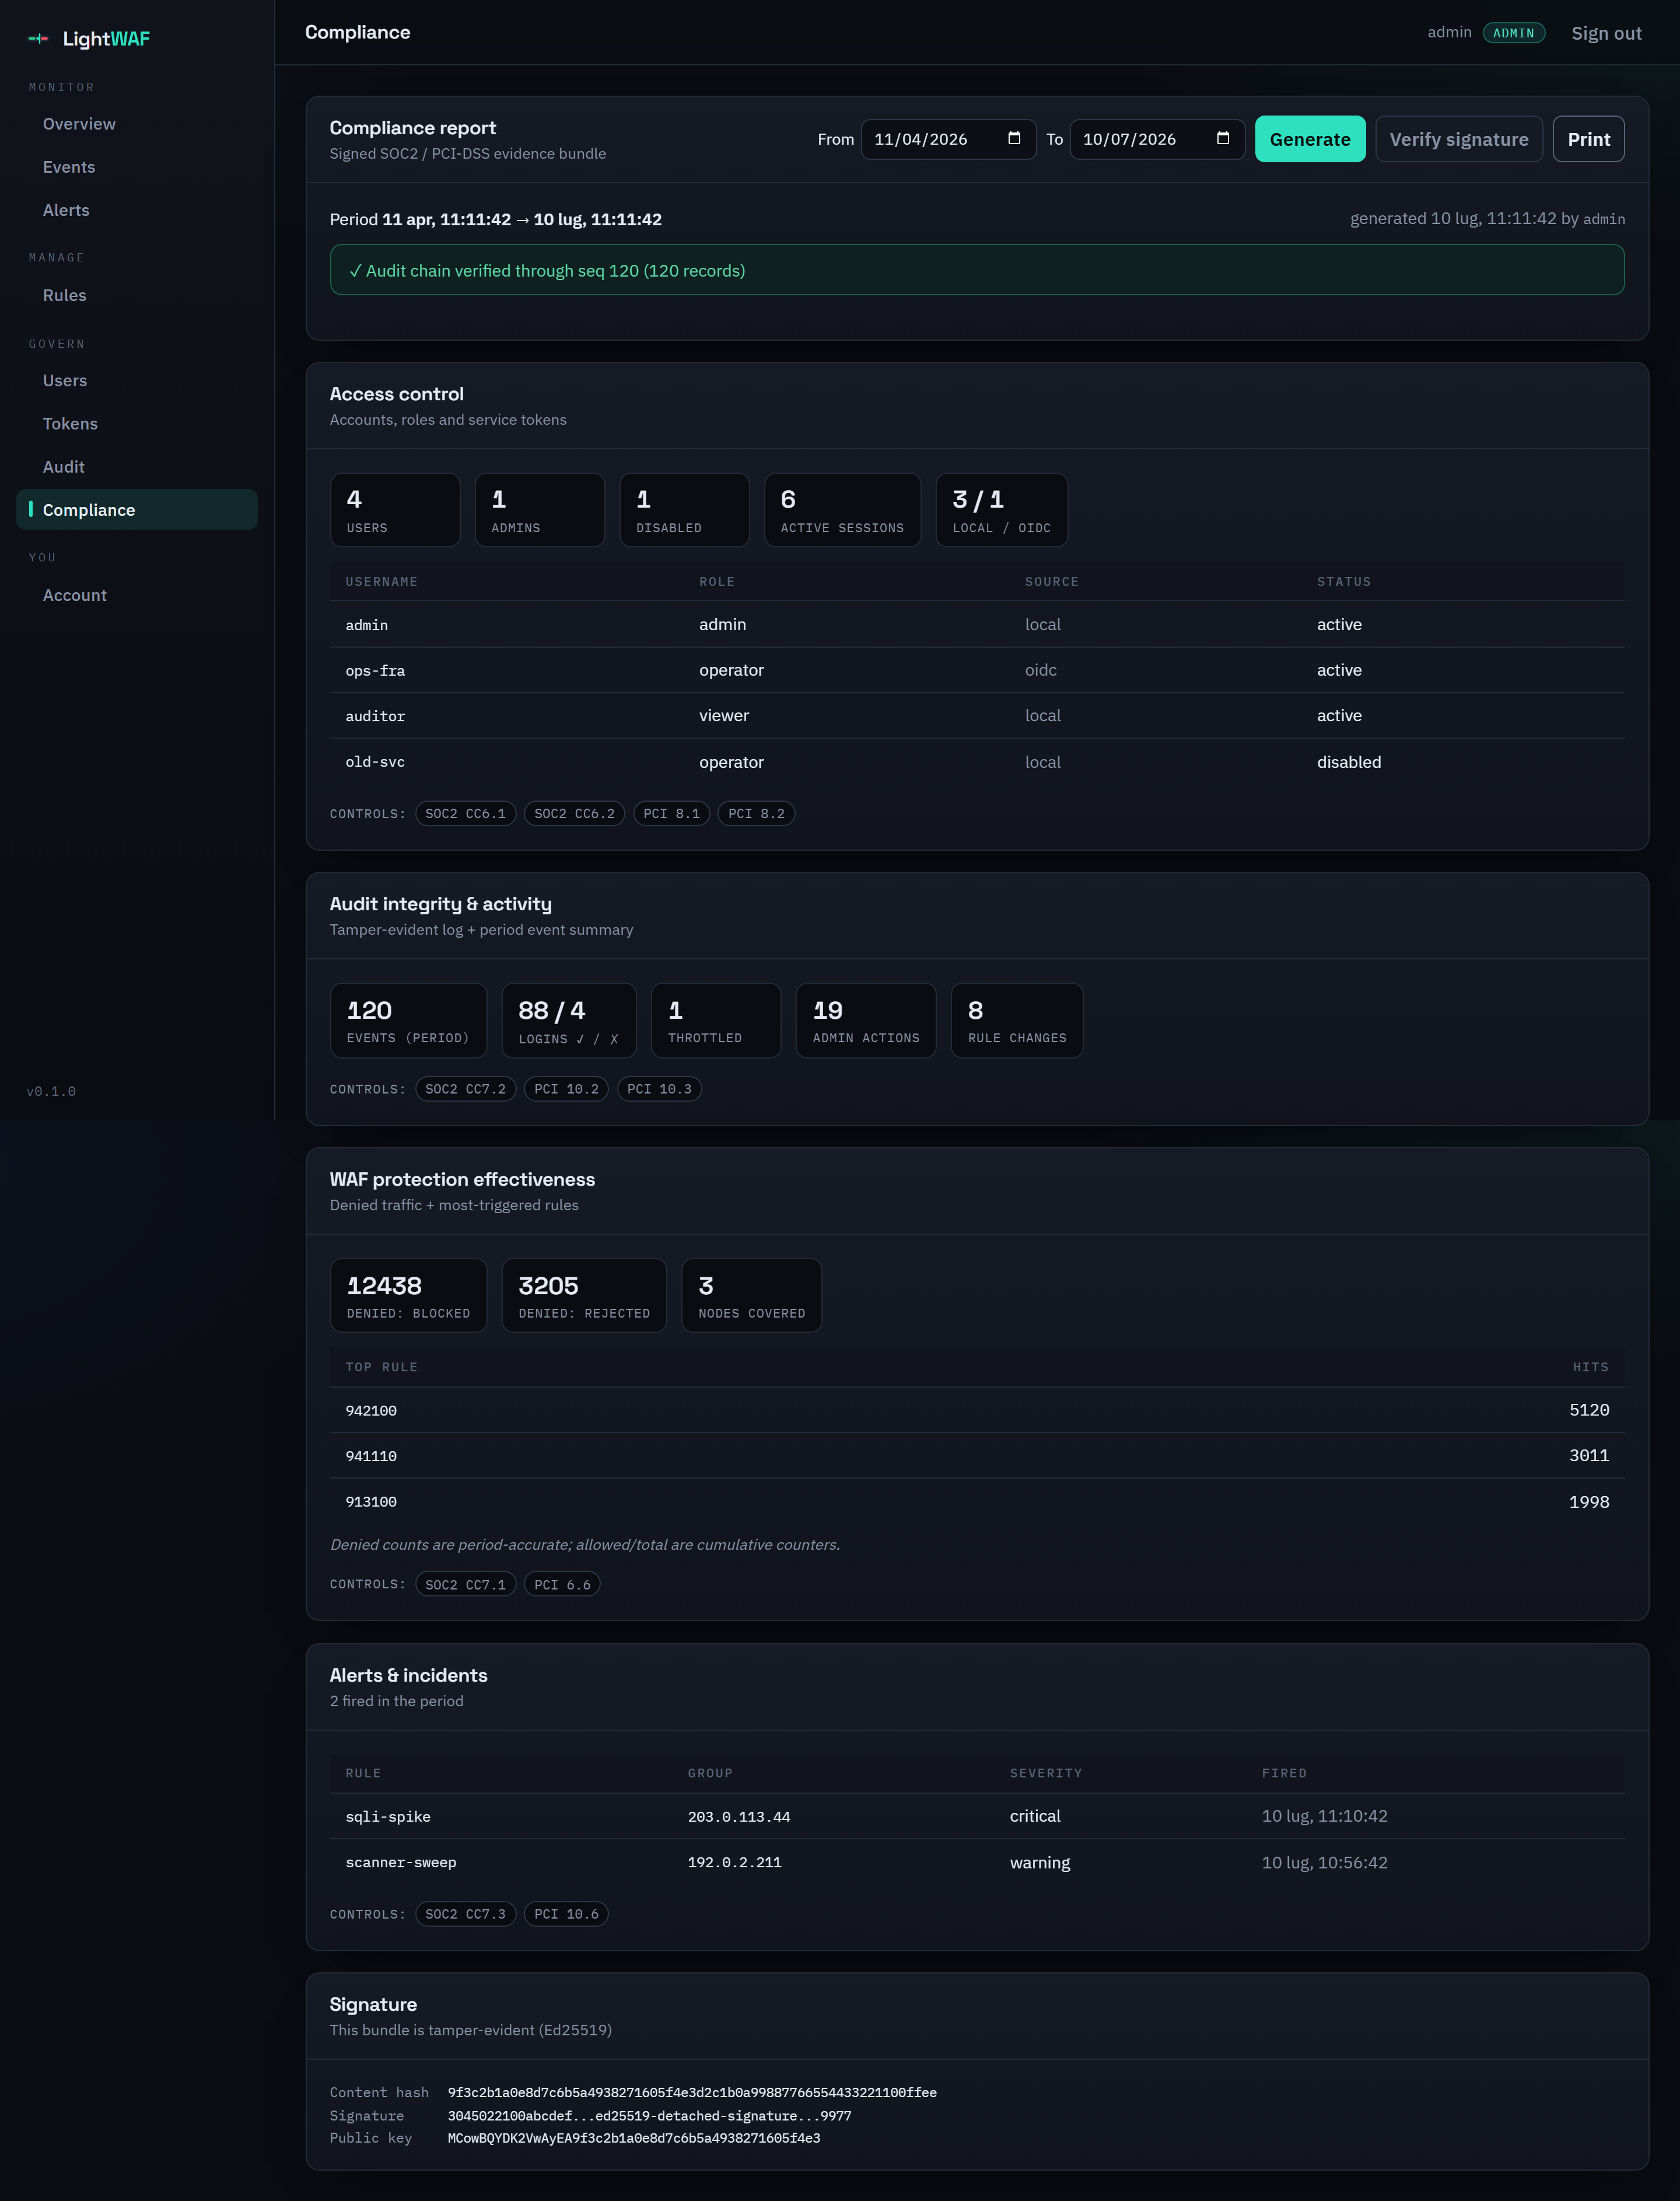Click the SOC2 CC7.3 control tag
The image size is (1680, 2201).
pos(465,1914)
